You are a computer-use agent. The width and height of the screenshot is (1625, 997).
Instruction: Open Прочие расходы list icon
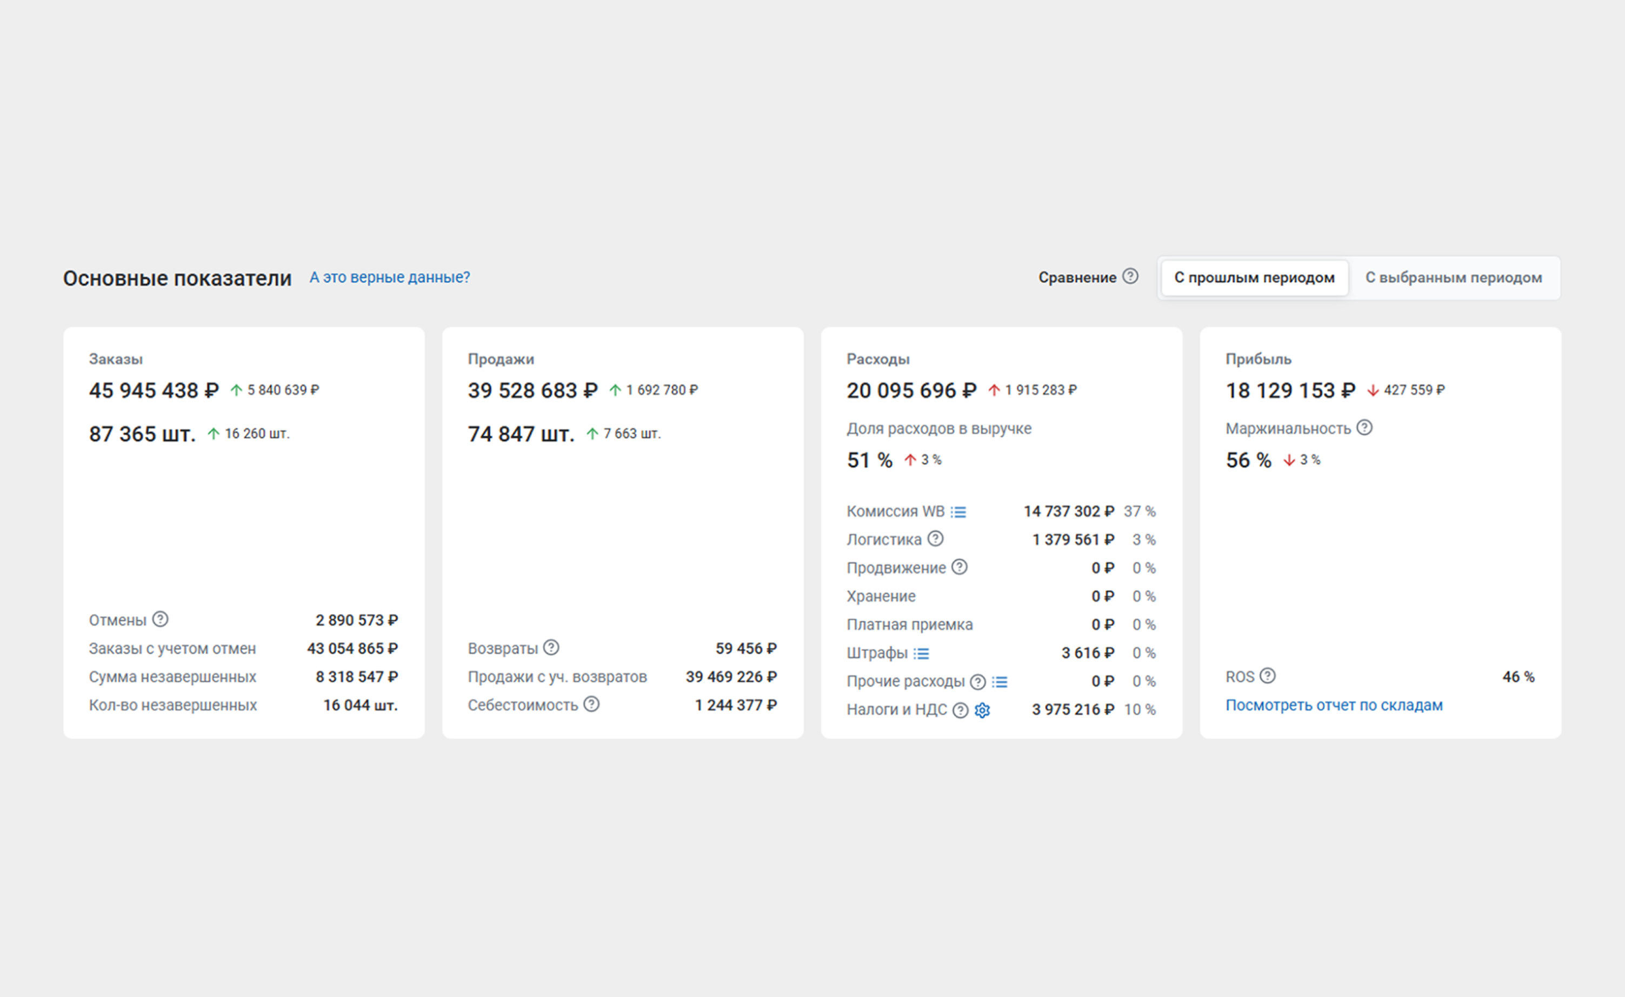pos(1000,682)
